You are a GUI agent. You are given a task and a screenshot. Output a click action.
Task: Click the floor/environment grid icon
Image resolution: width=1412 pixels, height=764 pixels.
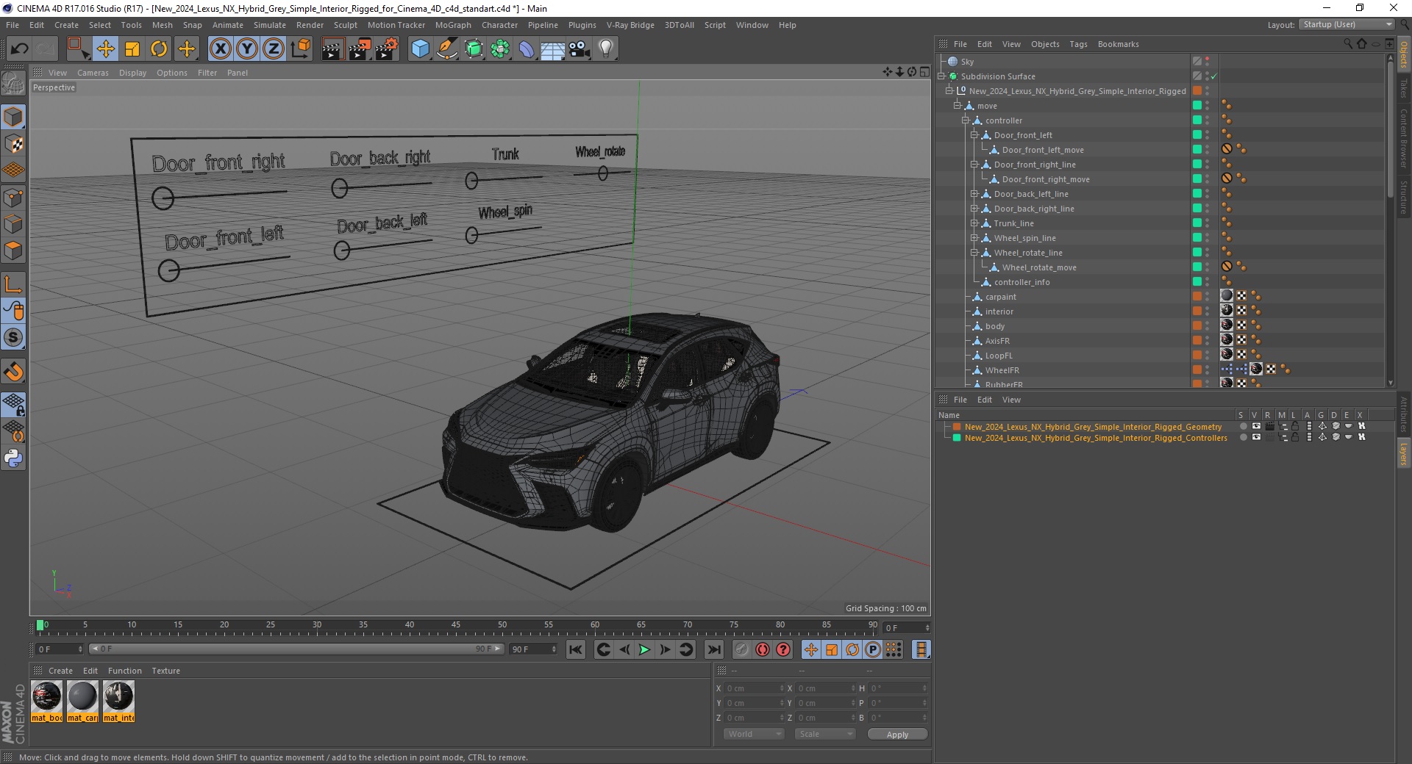pyautogui.click(x=553, y=49)
